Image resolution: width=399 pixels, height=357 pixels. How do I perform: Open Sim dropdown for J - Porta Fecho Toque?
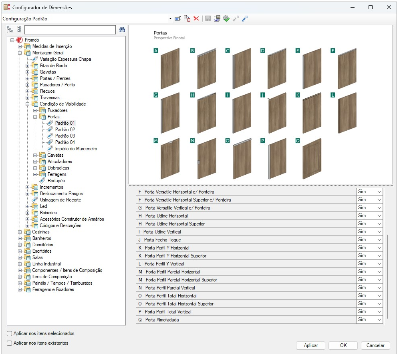(x=379, y=240)
